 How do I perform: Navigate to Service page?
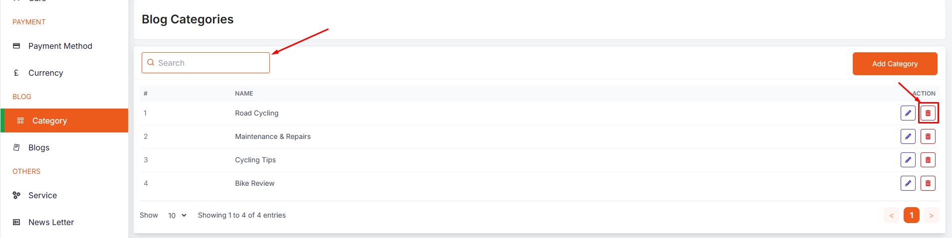coord(42,195)
